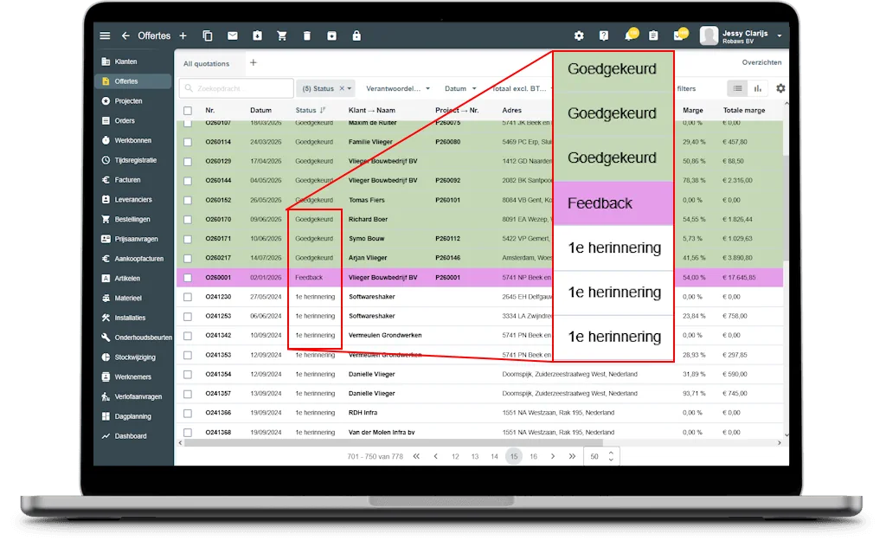Viewport: 886px width, 547px height.
Task: Expand the Jessy Clarijs user menu arrow
Action: click(x=780, y=35)
